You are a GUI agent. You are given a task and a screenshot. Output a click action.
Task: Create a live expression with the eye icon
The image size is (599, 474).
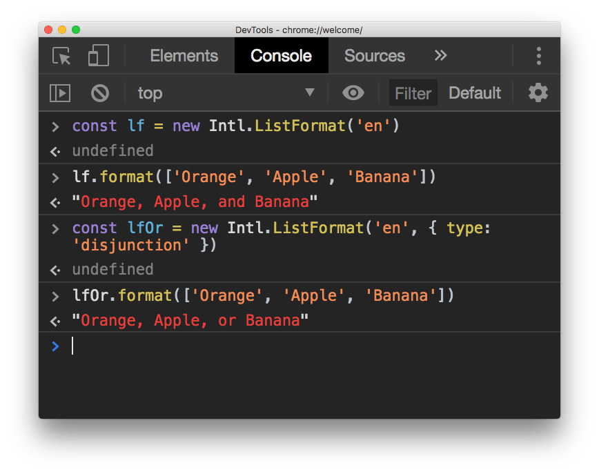tap(353, 92)
